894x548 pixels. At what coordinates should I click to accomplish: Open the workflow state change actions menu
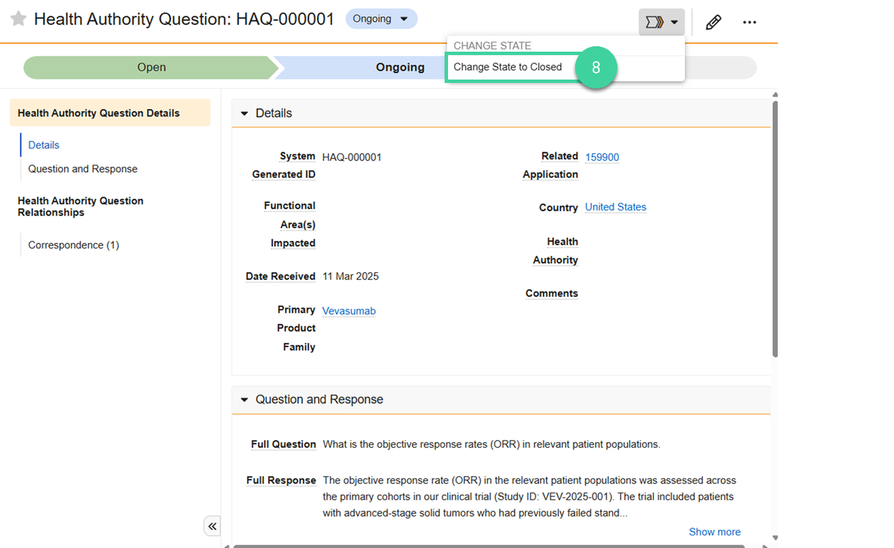click(661, 22)
